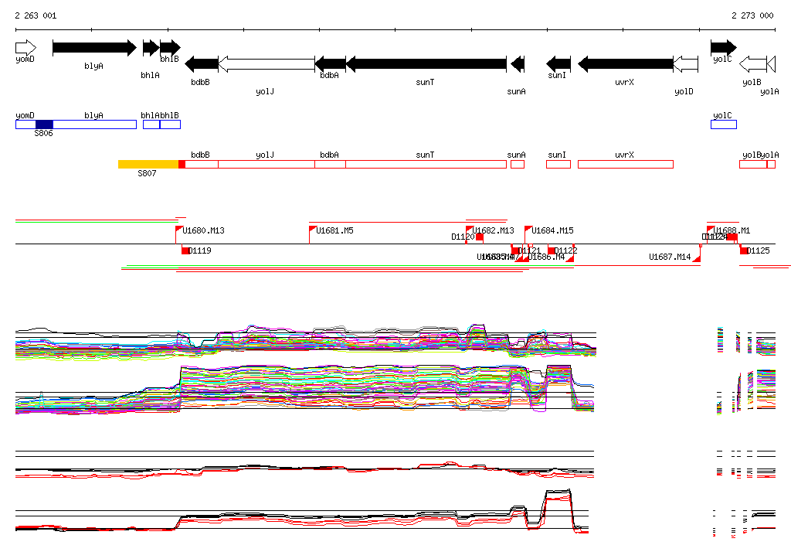Select the black yolC gene arrow
This screenshot has height=552, width=791.
[723, 48]
